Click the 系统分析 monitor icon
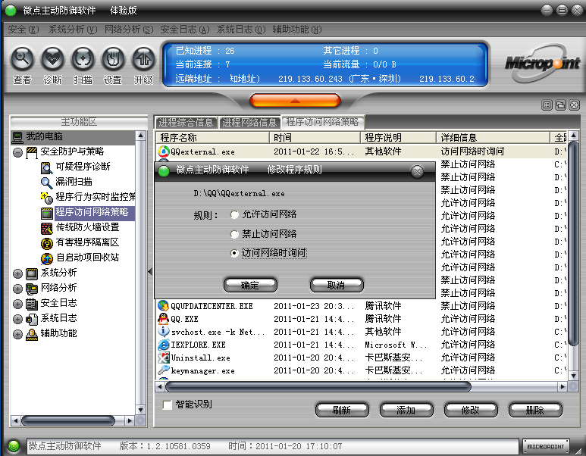Viewport: 586px width, 456px height. 32,273
